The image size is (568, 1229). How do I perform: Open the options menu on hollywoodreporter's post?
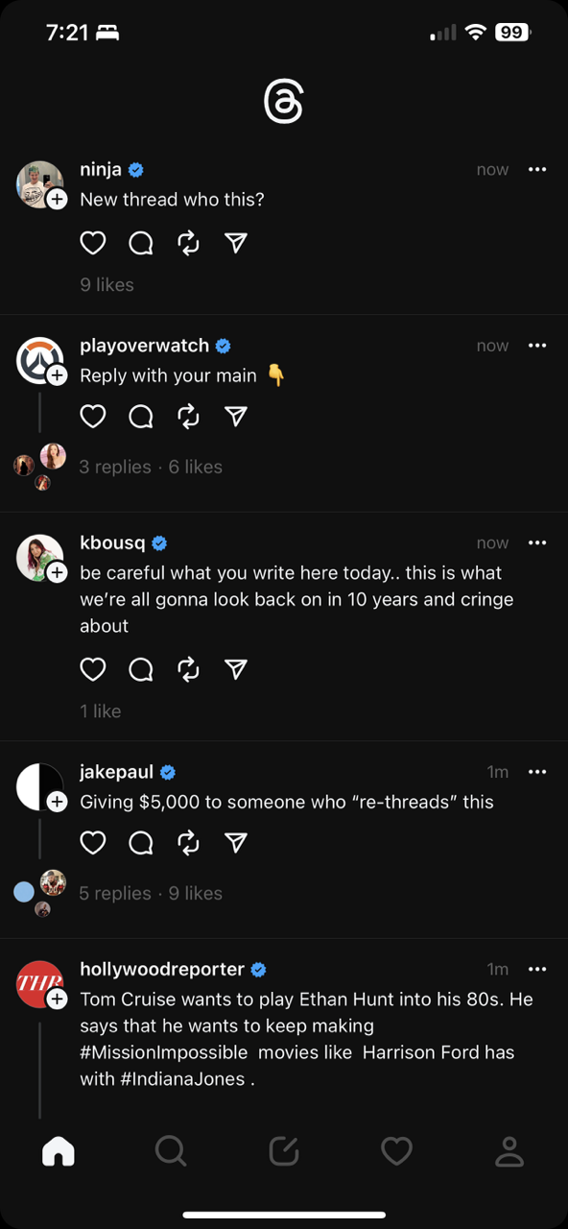537,970
